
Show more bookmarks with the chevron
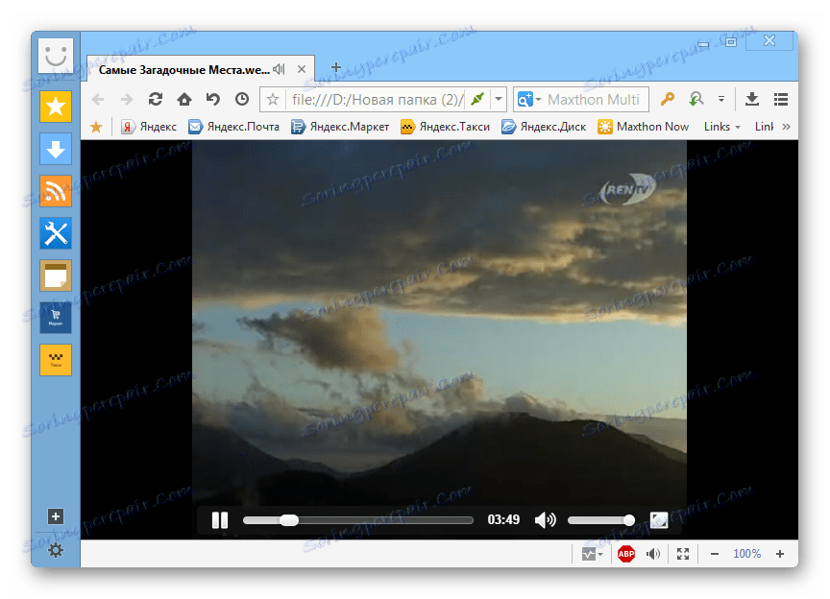pyautogui.click(x=786, y=127)
